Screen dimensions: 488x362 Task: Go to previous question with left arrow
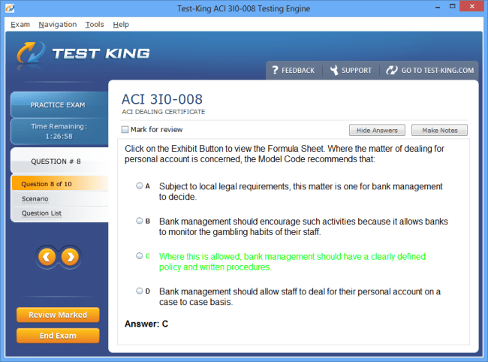(x=47, y=257)
